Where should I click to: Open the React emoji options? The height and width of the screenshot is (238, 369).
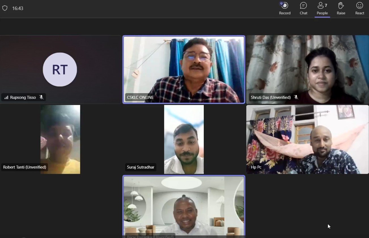(360, 9)
